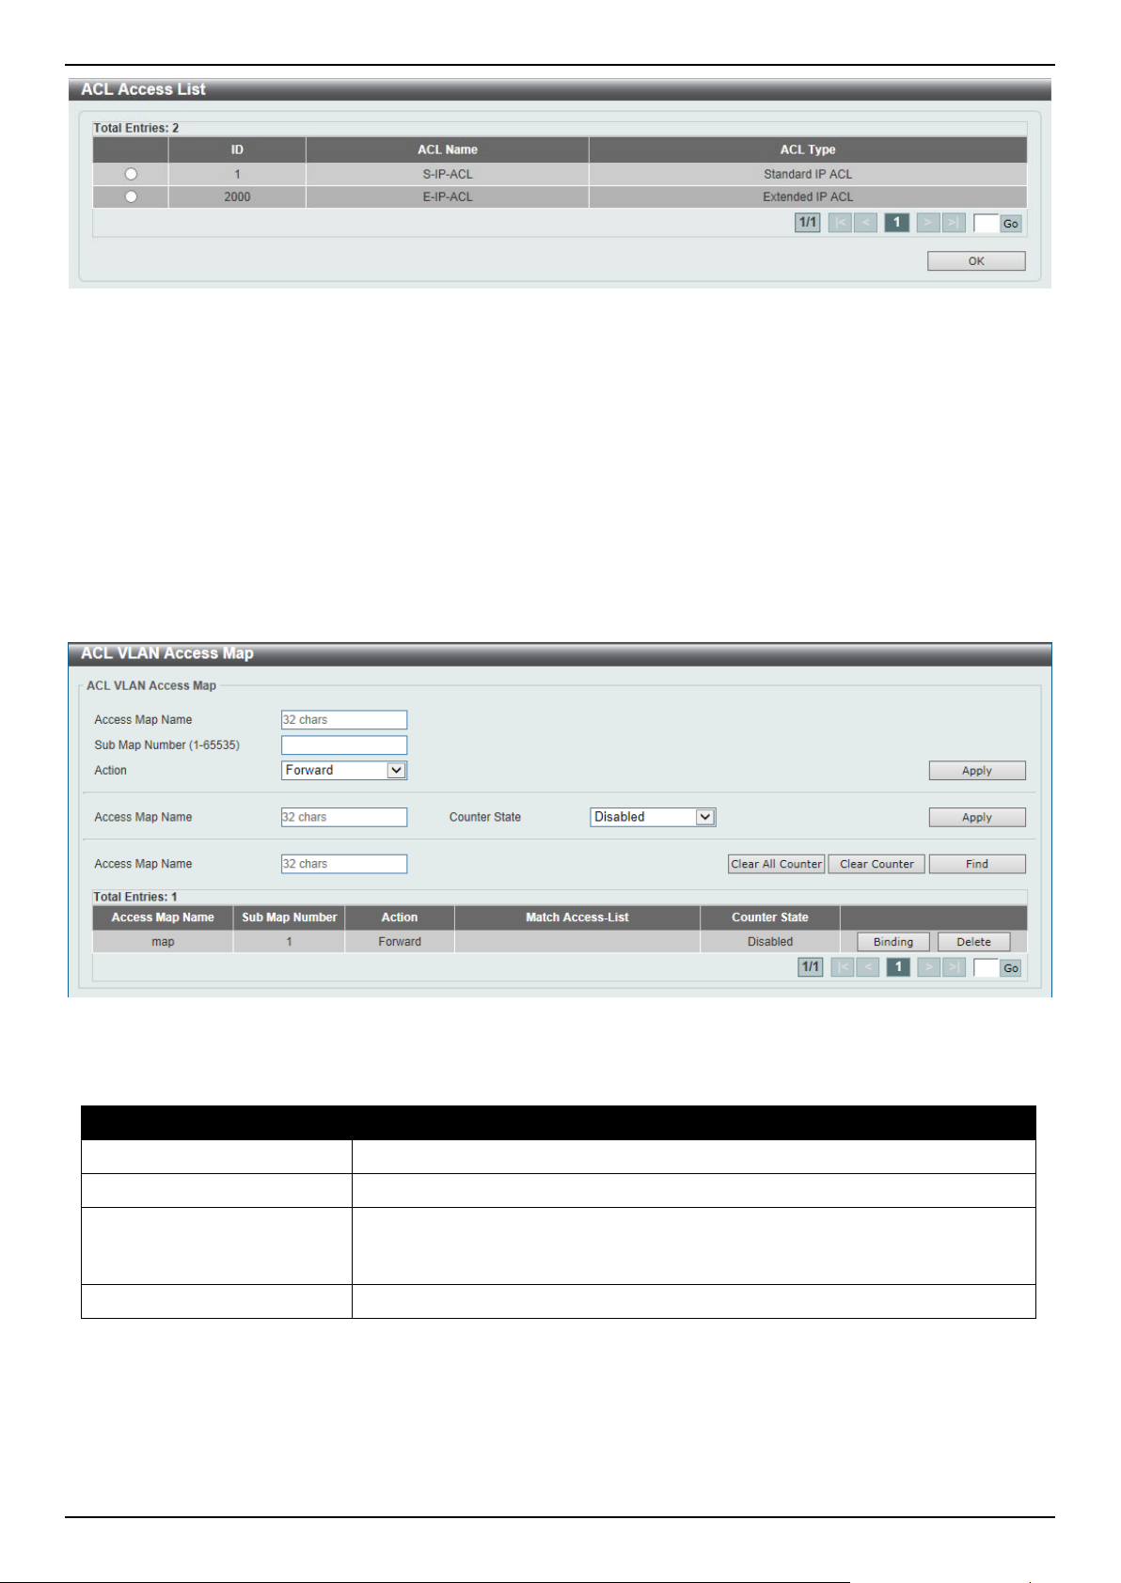Go to first page in ACL Access List

tap(840, 223)
